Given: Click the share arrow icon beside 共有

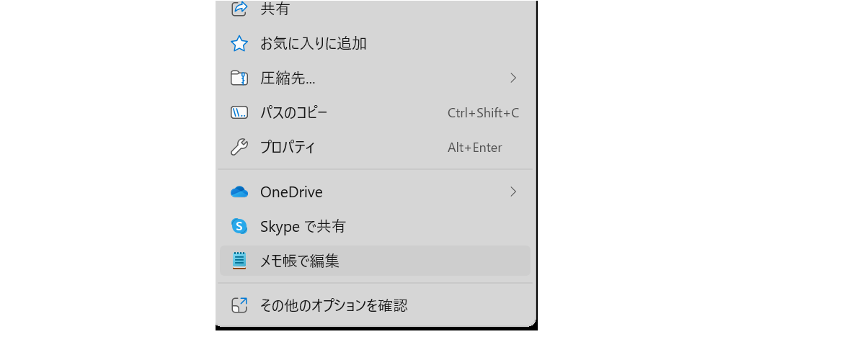Looking at the screenshot, I should pyautogui.click(x=239, y=9).
